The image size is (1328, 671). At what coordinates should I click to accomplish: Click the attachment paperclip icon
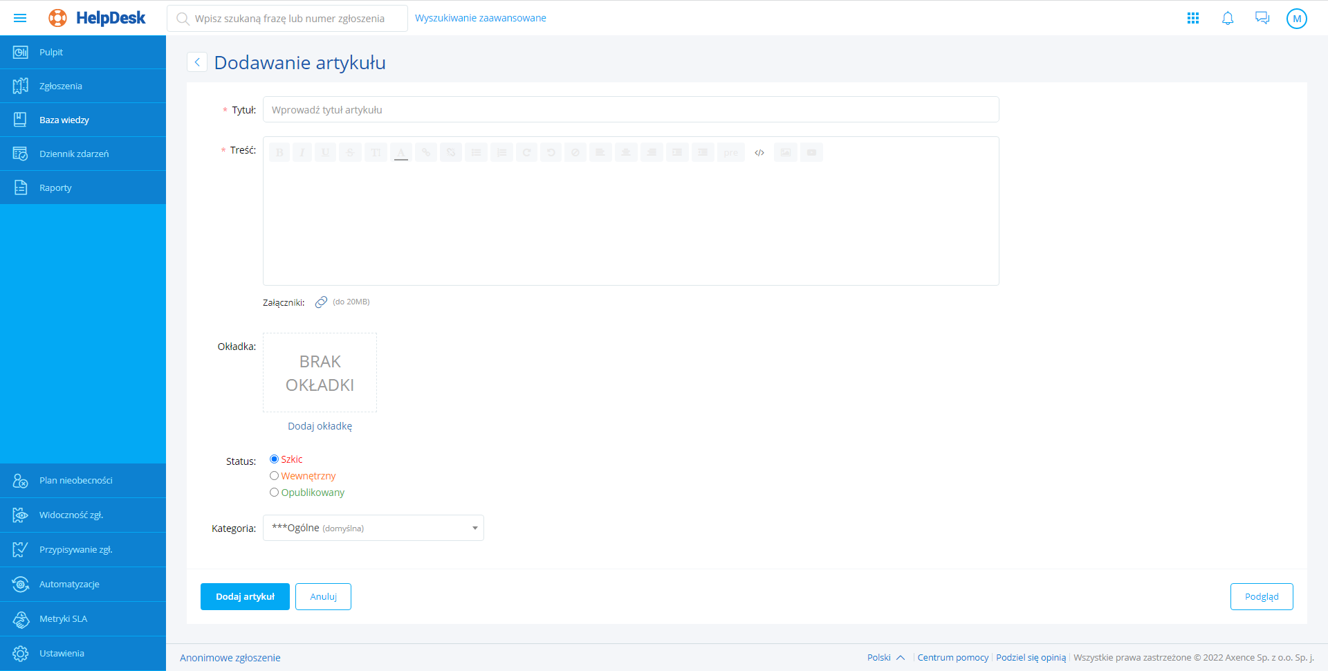(321, 302)
